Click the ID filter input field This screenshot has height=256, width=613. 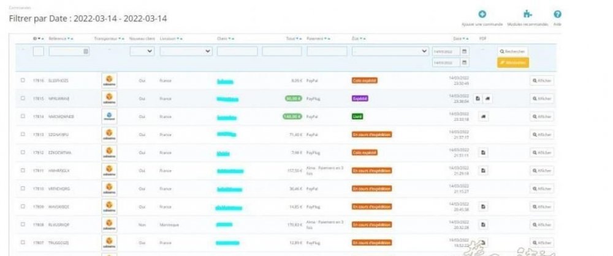pos(38,51)
